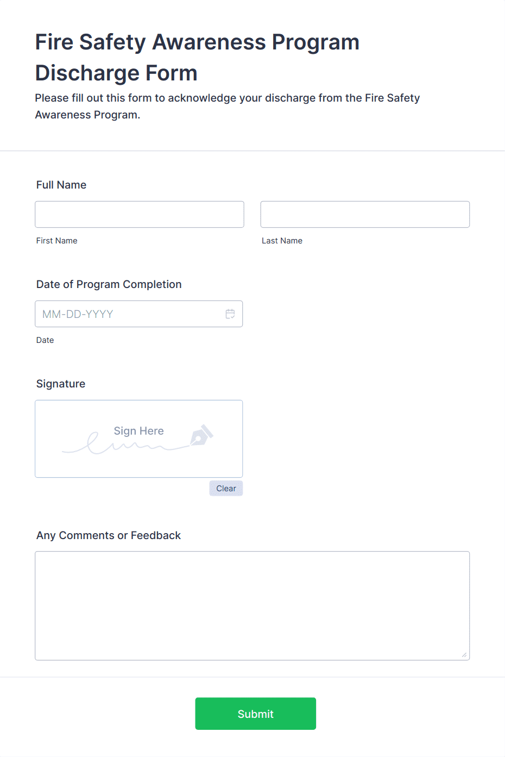The height and width of the screenshot is (757, 505).
Task: Click the Signature section label
Action: click(61, 384)
